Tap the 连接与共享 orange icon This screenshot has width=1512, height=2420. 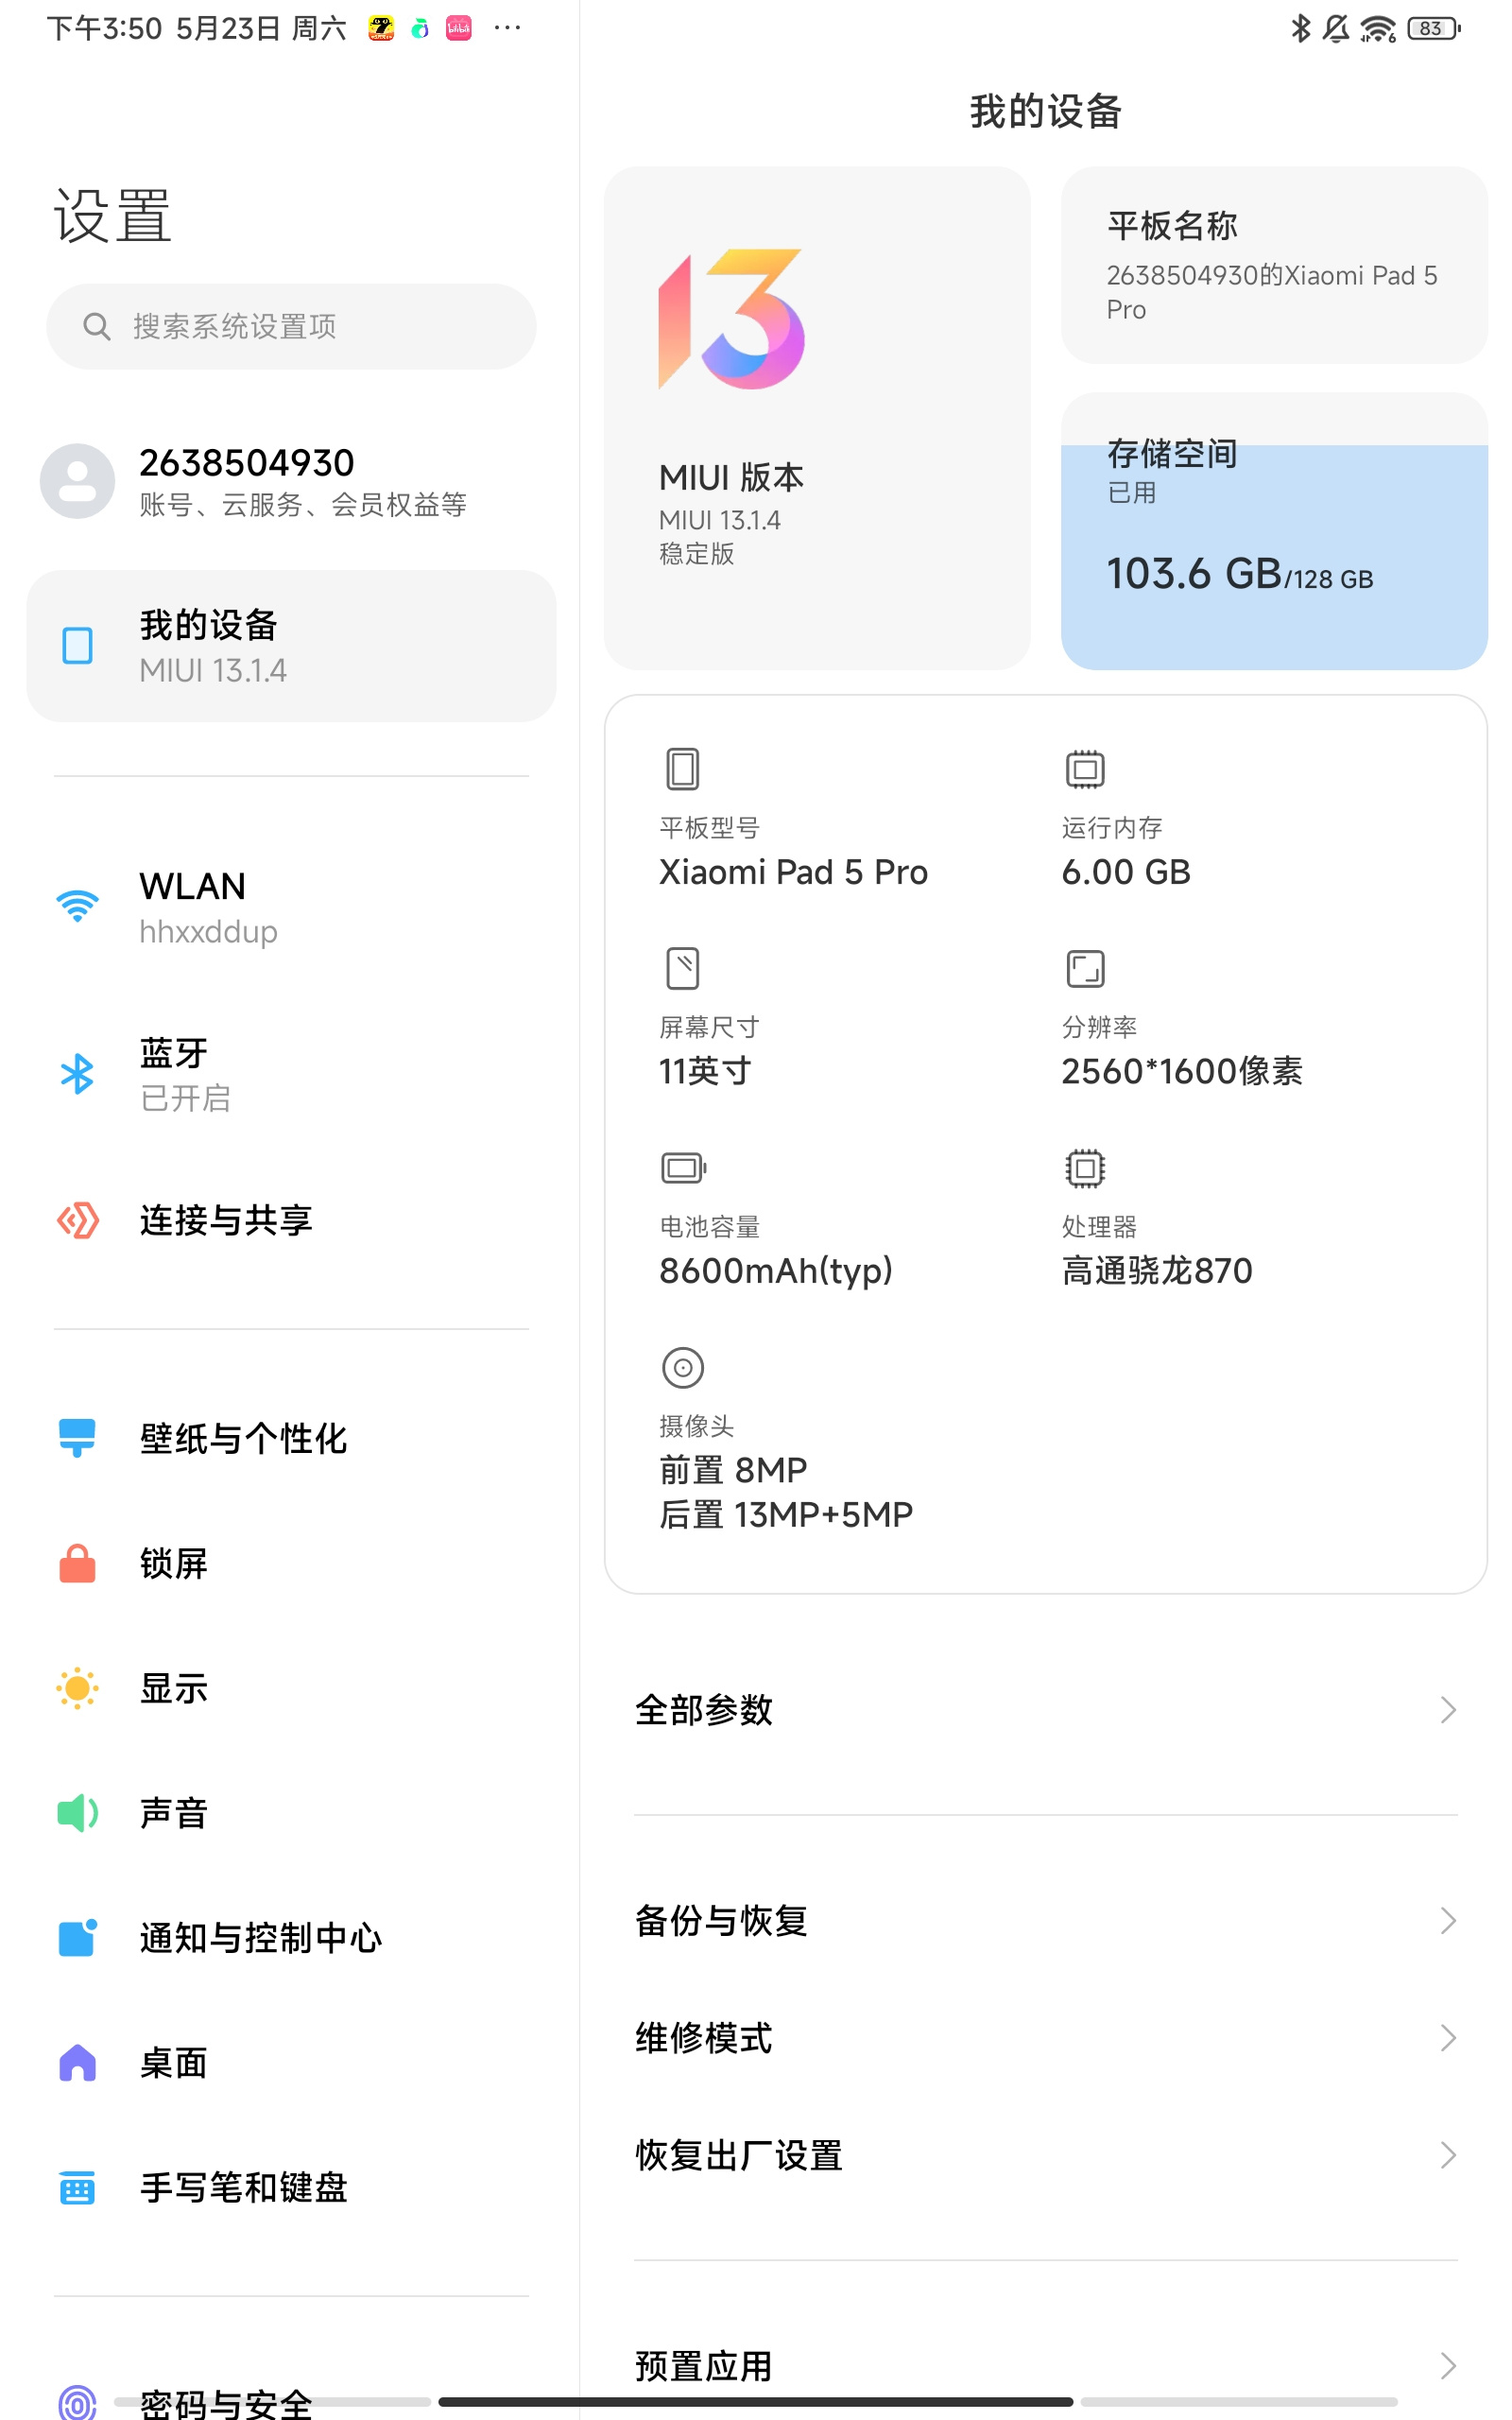(77, 1220)
